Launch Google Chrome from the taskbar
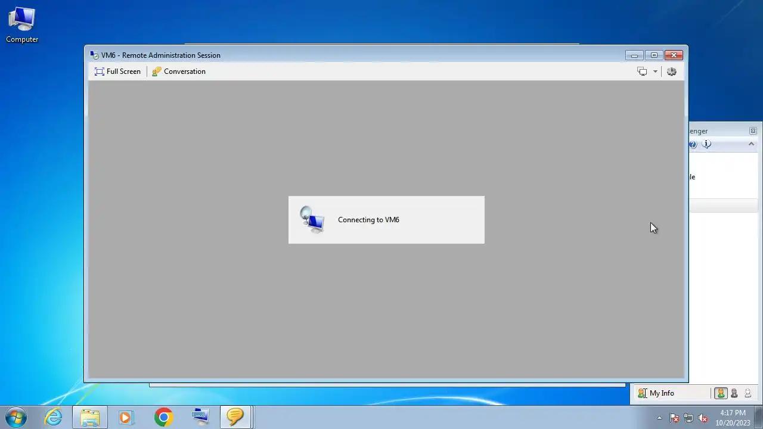 click(163, 417)
